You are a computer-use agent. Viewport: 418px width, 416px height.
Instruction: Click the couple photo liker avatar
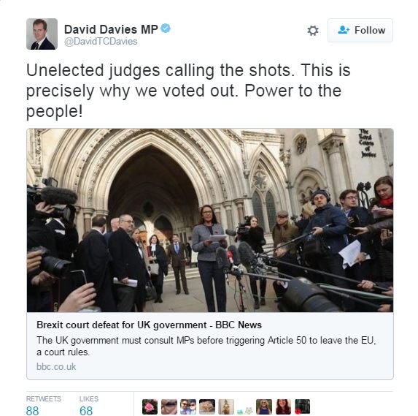pyautogui.click(x=188, y=407)
